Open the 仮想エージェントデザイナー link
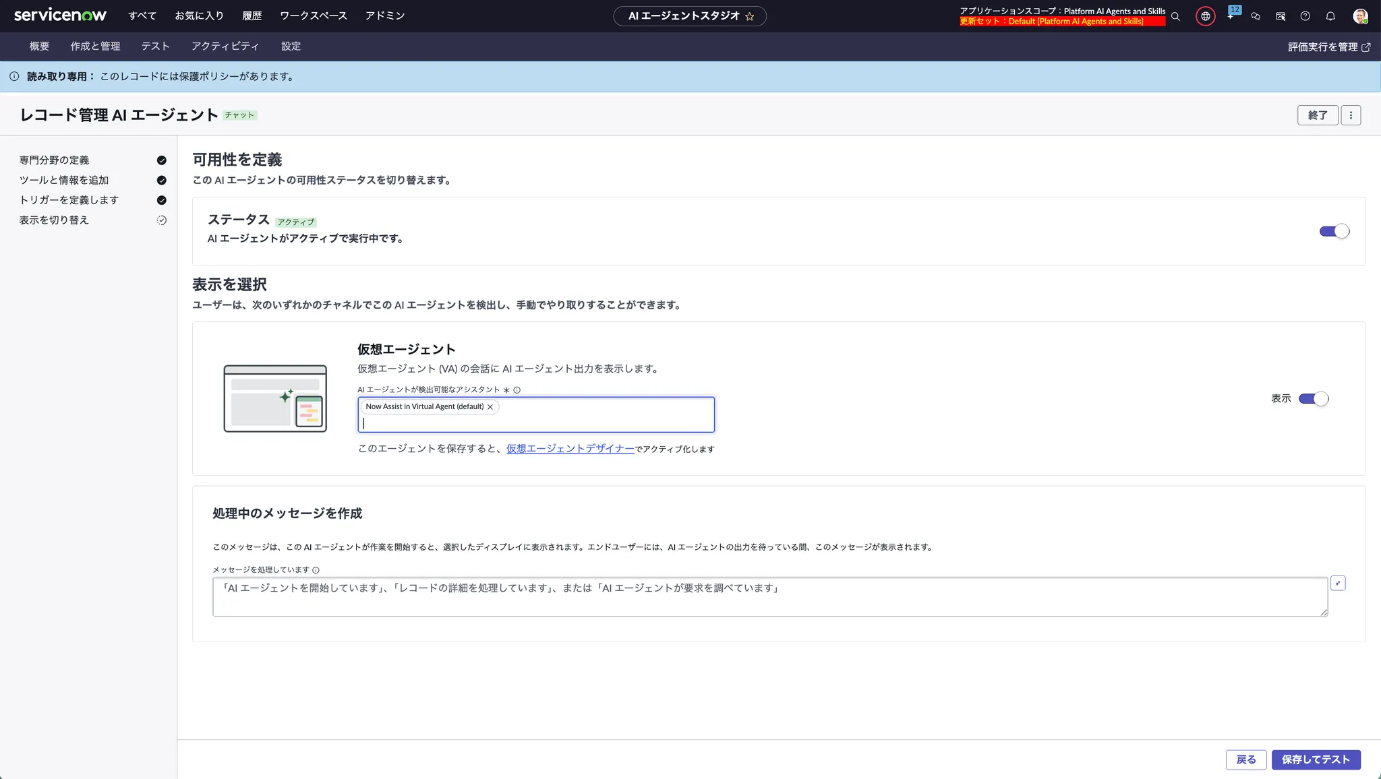Image resolution: width=1381 pixels, height=779 pixels. coord(570,449)
